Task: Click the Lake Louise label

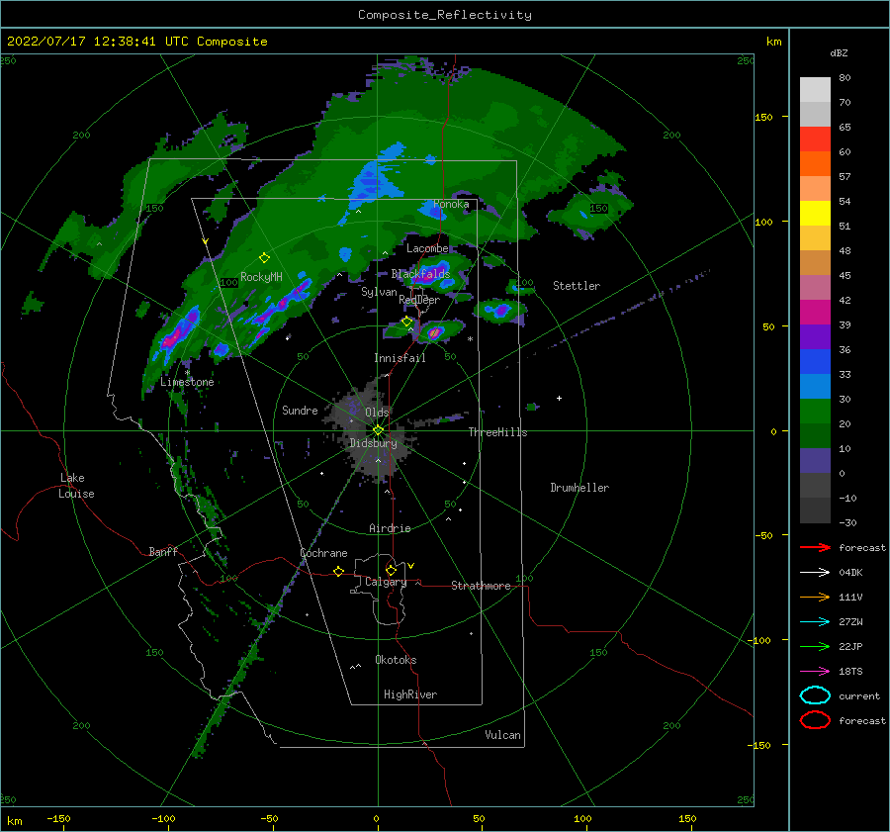Action: tap(76, 486)
